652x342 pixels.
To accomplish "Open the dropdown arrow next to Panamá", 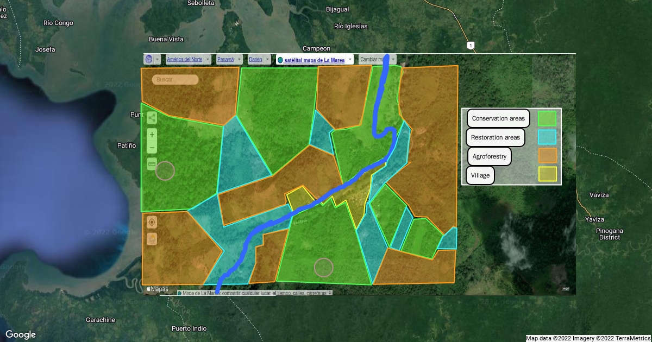I will 240,59.
